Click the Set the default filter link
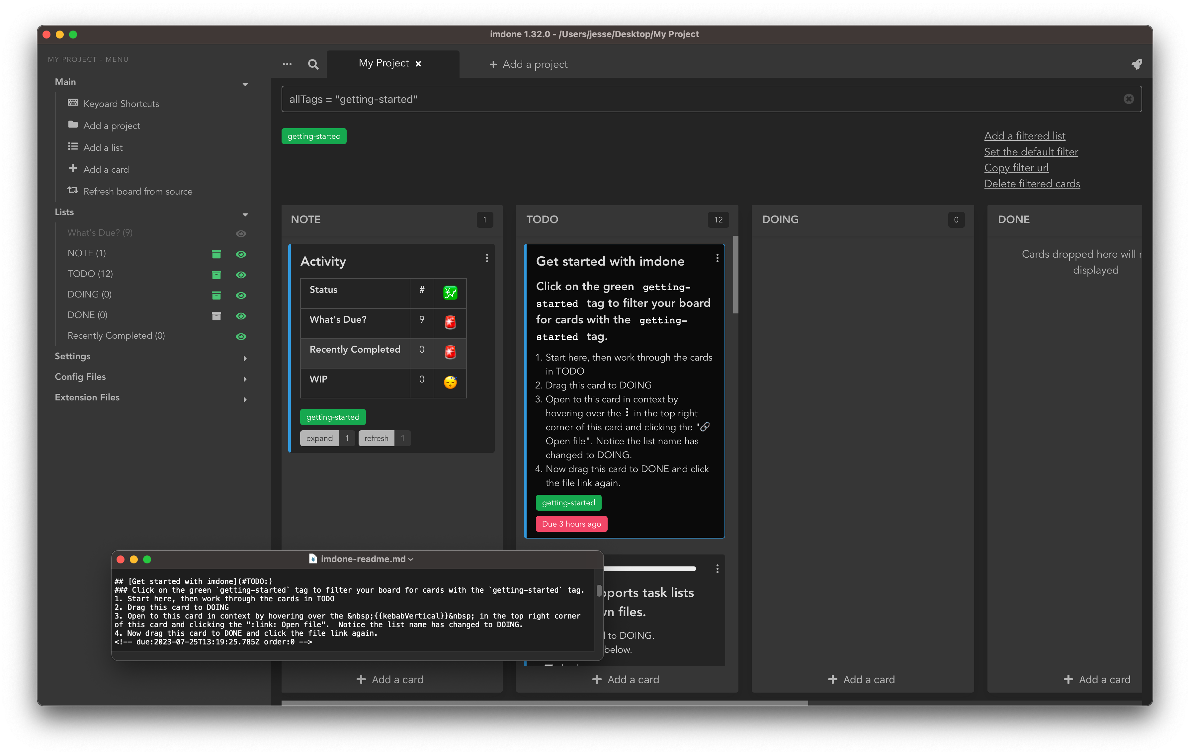 [1031, 152]
